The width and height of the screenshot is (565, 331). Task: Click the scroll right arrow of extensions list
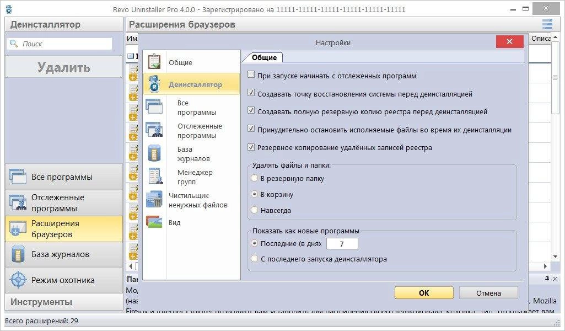(546, 266)
